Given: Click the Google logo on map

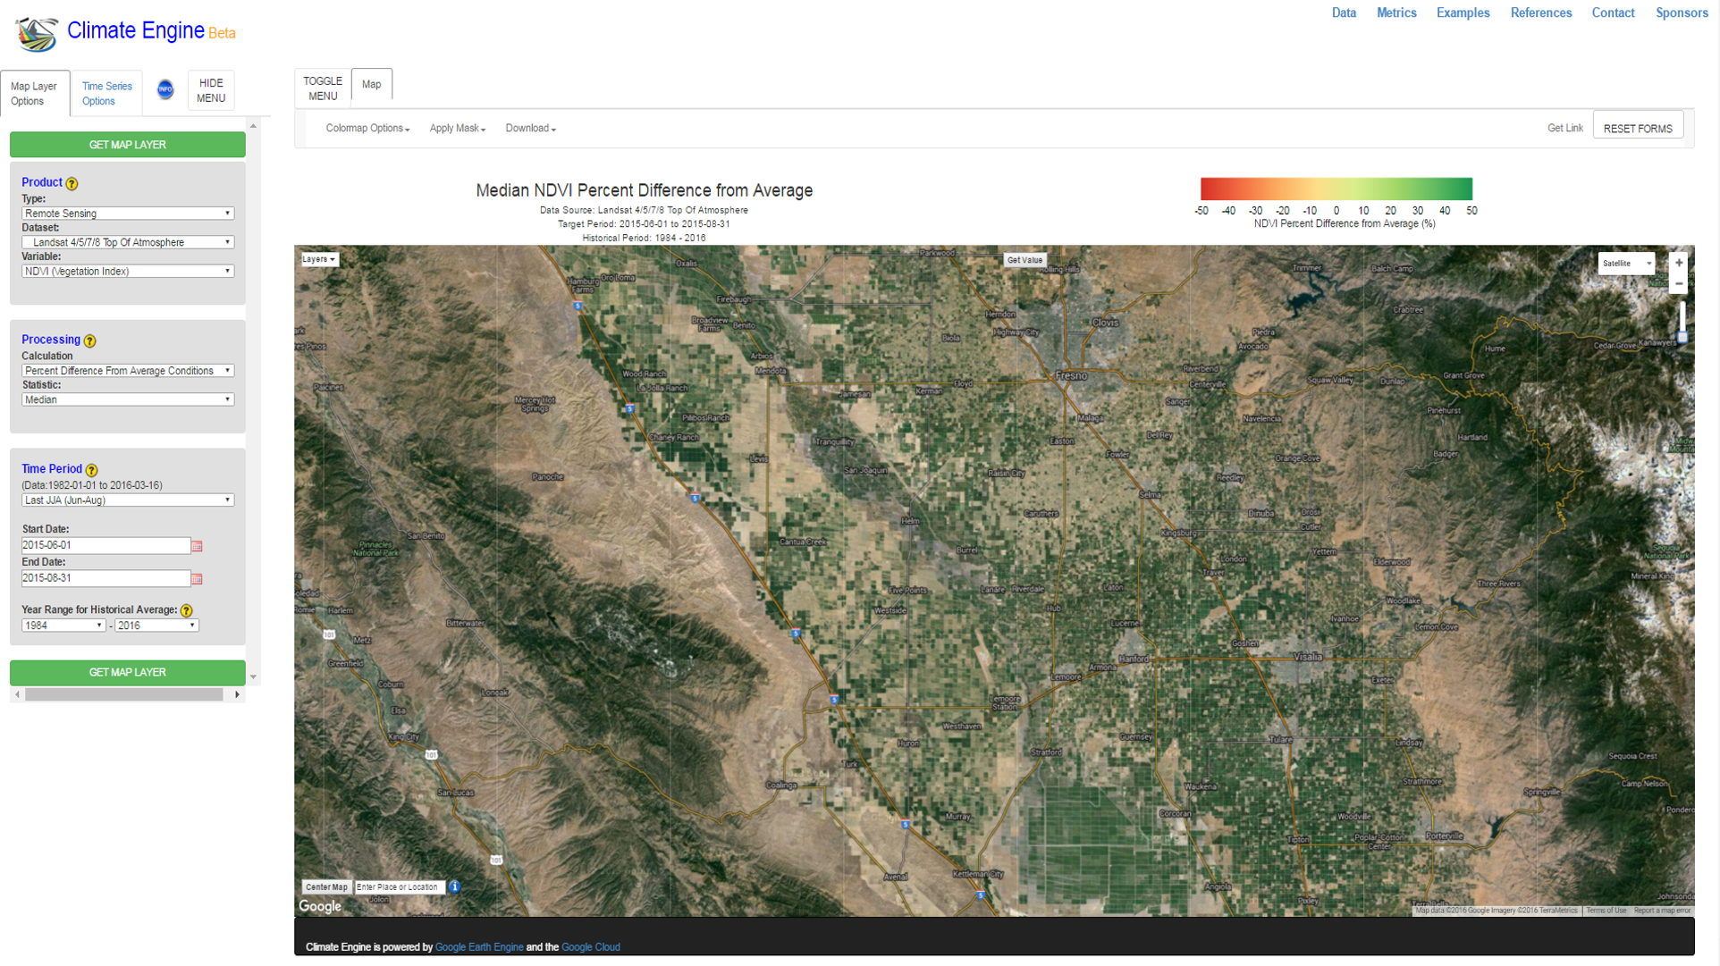Looking at the screenshot, I should tap(320, 906).
